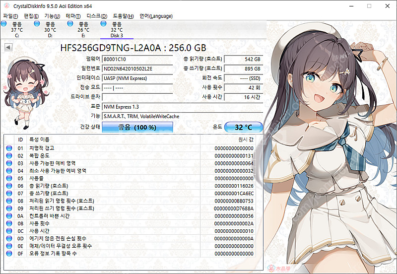Viewport: 397px width, 274px height.
Task: Select the 컨트롤러 바쁜 시간 row
Action: pos(130,216)
